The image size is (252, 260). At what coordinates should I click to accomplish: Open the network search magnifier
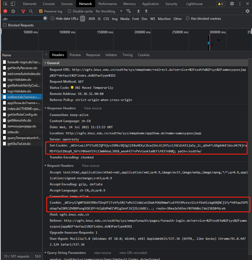click(31, 11)
